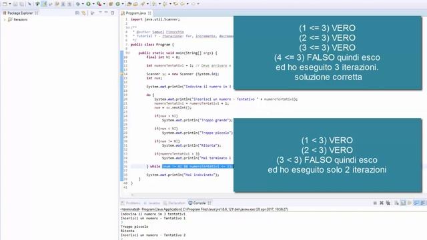This screenshot has width=427, height=240.
Task: Click 'Troppo piccolo' console output
Action: point(134,227)
